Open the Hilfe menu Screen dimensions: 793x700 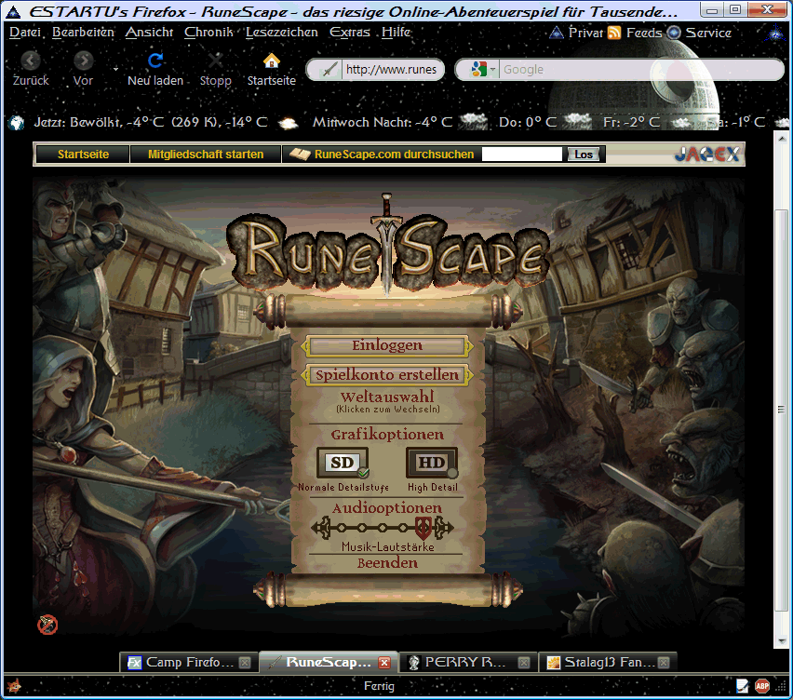coord(396,33)
